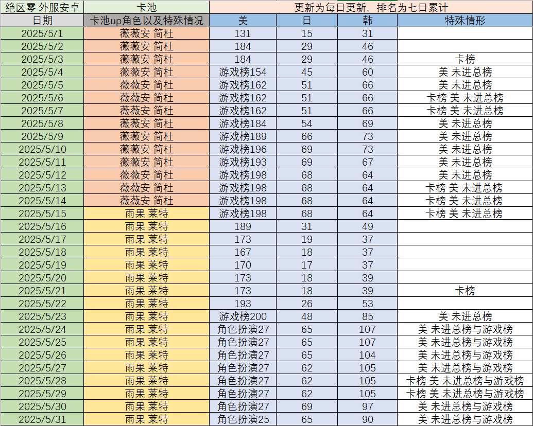The width and height of the screenshot is (533, 426).
Task: Click the 日期 column header
Action: (x=42, y=21)
